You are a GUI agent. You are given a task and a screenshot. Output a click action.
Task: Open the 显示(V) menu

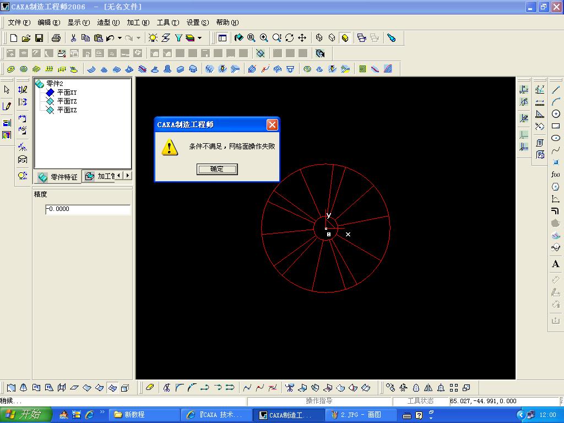pyautogui.click(x=79, y=23)
